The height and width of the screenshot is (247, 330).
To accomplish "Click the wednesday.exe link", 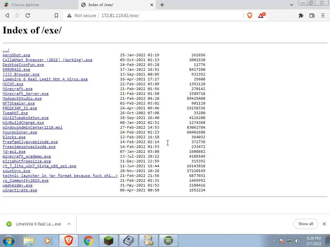I will click(17, 185).
